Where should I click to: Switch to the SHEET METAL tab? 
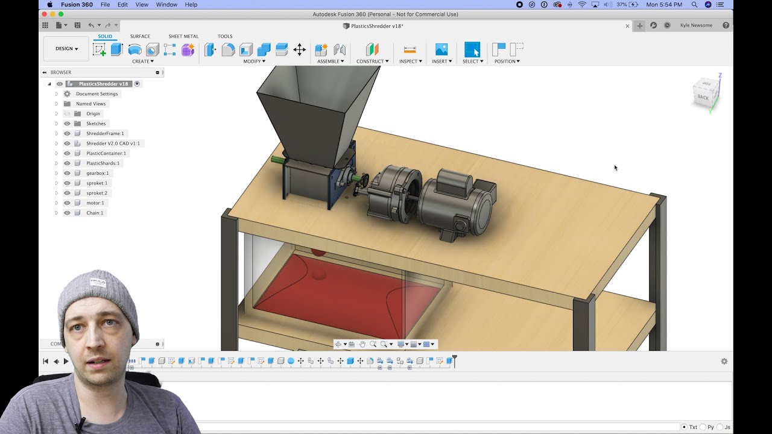pos(183,36)
